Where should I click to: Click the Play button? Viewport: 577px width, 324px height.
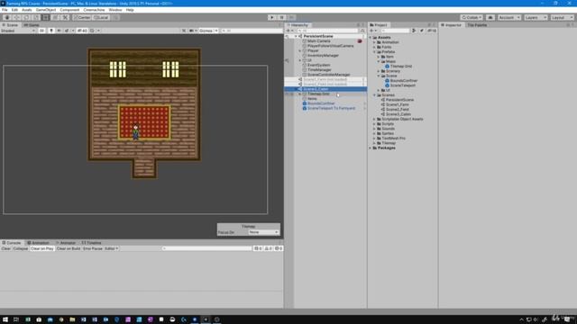coord(272,17)
